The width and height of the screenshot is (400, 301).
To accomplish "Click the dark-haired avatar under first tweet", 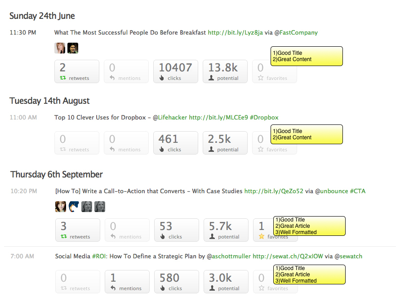I will (x=73, y=48).
